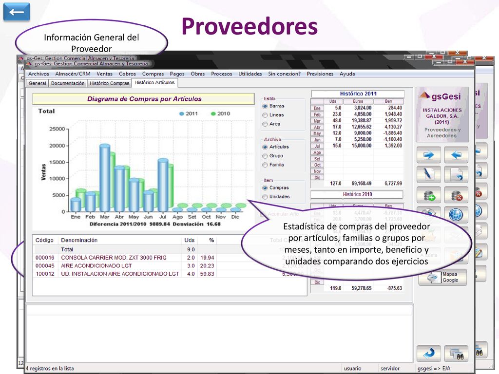Click the document with undo arrow icon

click(456, 174)
